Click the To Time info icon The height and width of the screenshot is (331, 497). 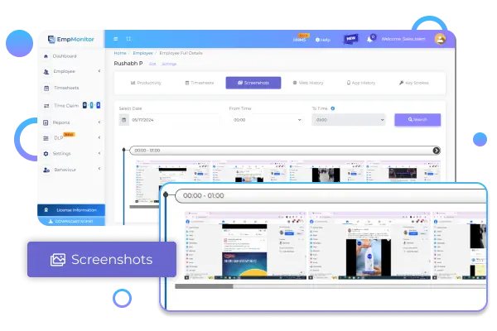tap(333, 108)
